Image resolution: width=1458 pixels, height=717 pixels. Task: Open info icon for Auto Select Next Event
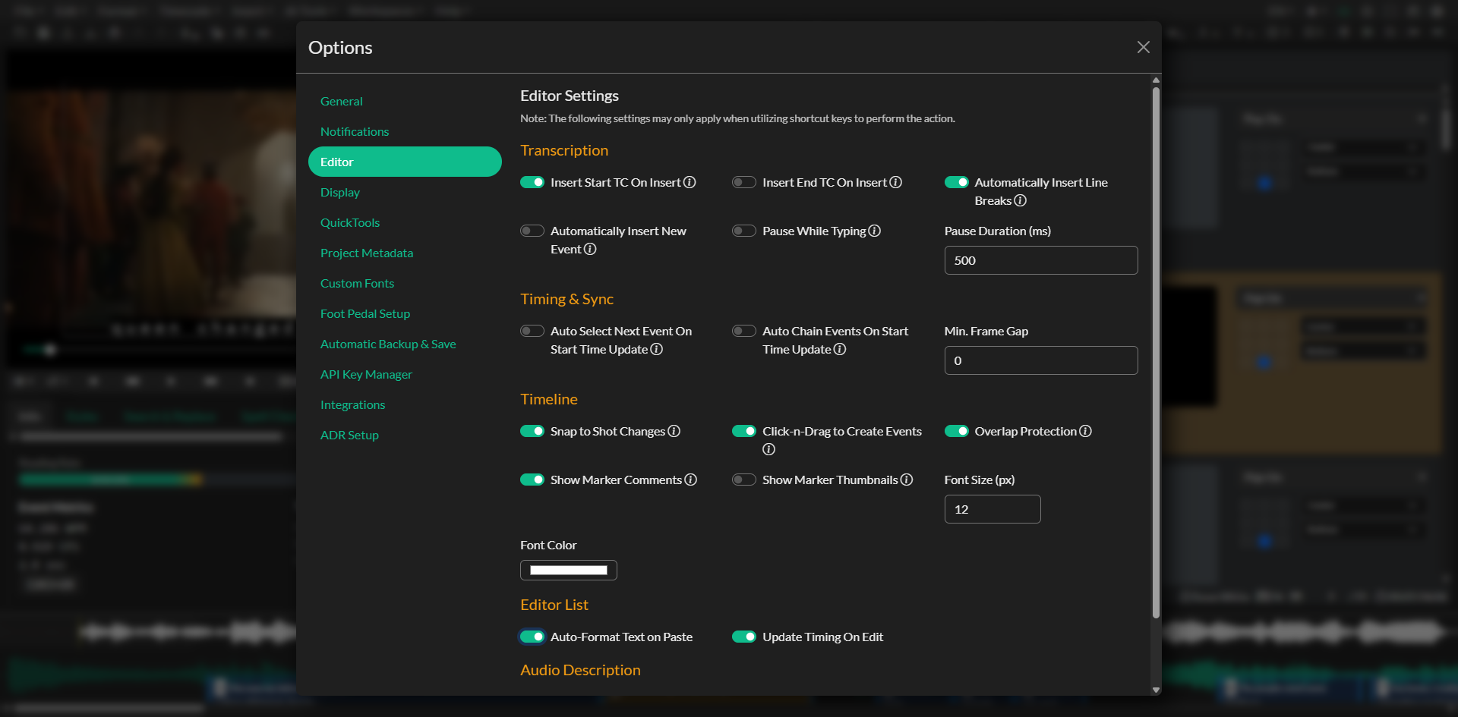(x=657, y=349)
